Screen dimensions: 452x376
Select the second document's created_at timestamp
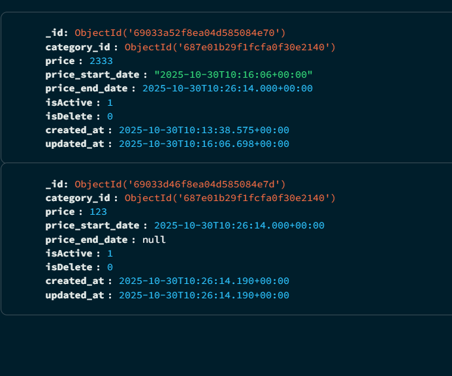[204, 281]
